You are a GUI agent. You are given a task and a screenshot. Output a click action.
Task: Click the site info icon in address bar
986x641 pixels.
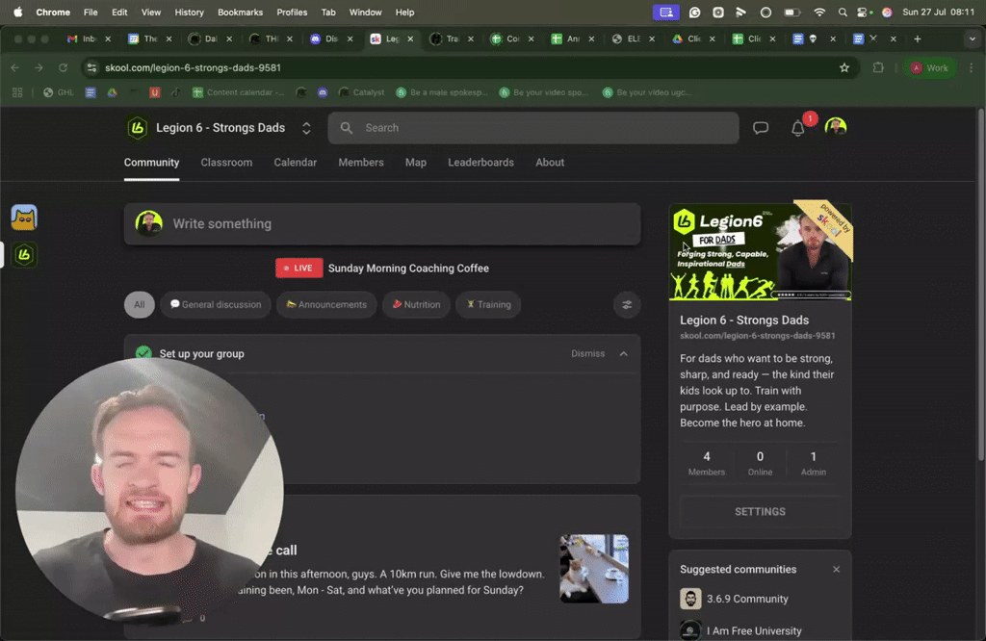point(91,68)
